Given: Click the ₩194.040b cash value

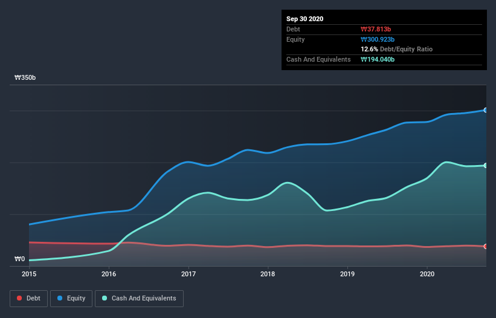Looking at the screenshot, I should pyautogui.click(x=378, y=59).
